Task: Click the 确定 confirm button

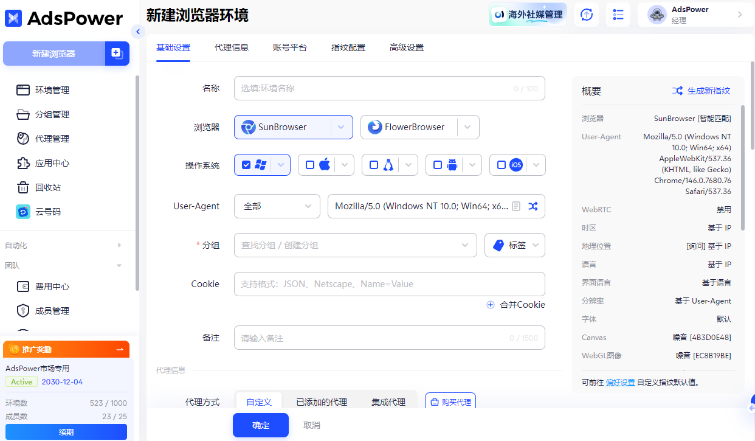Action: point(260,425)
